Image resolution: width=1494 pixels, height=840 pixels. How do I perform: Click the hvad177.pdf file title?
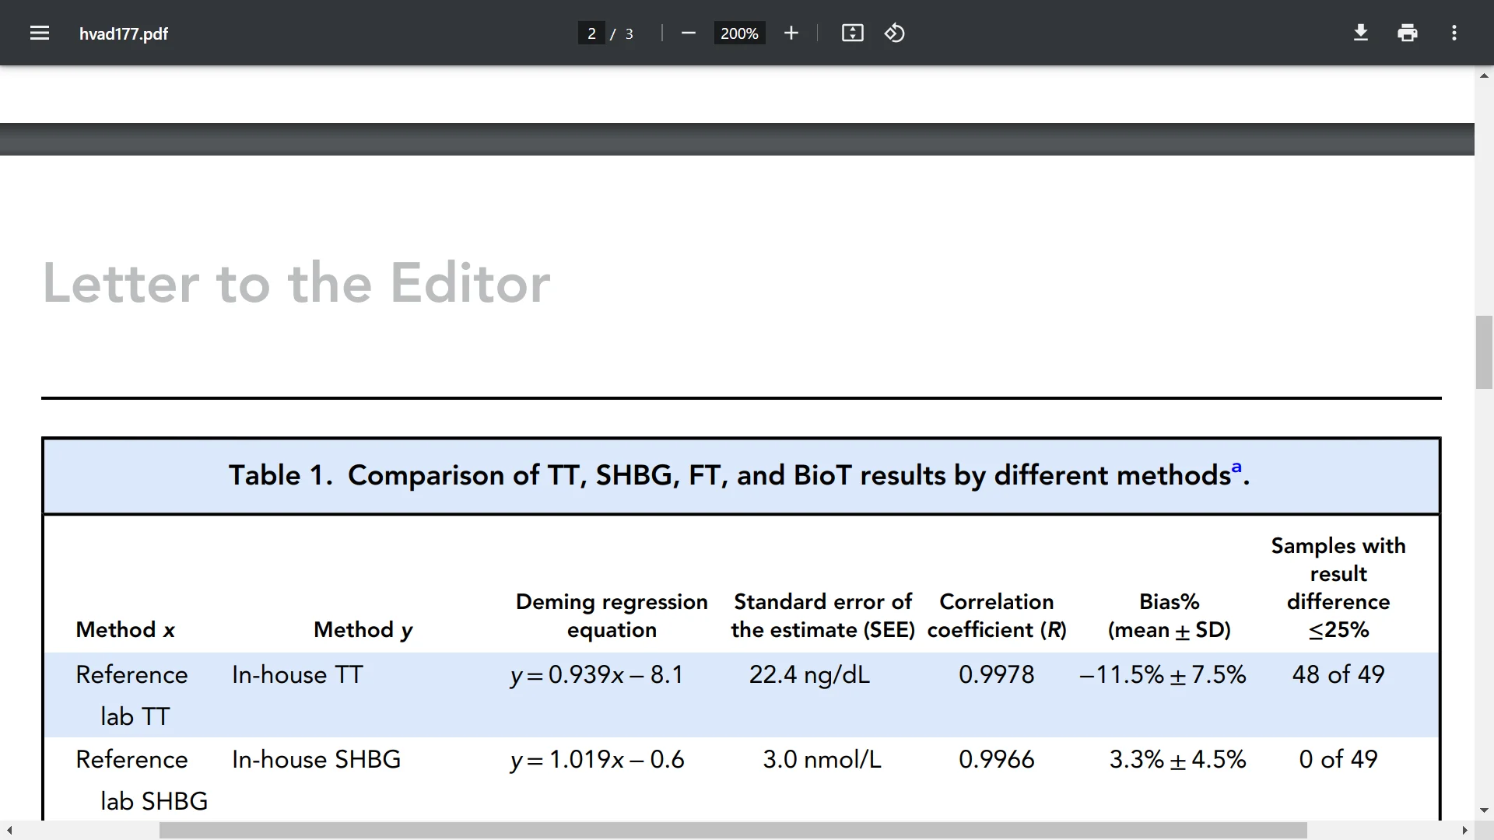pyautogui.click(x=124, y=33)
